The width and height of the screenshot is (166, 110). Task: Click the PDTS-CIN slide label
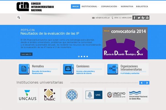coord(27,30)
